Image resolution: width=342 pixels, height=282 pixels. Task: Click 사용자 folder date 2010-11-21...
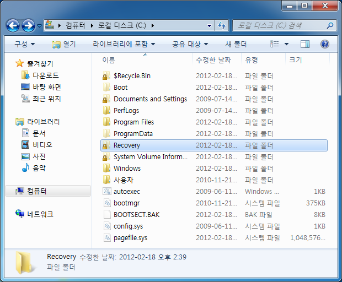point(216,180)
